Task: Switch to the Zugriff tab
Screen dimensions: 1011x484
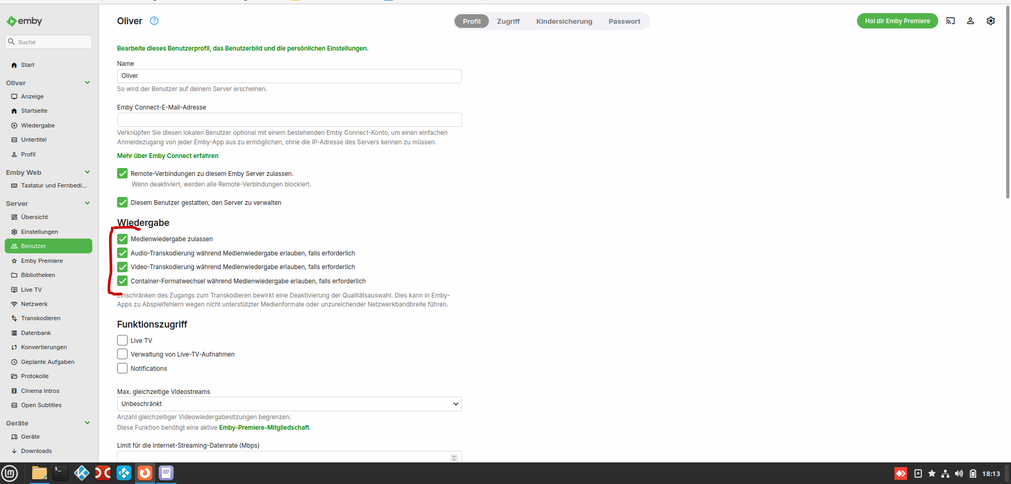Action: coord(508,22)
